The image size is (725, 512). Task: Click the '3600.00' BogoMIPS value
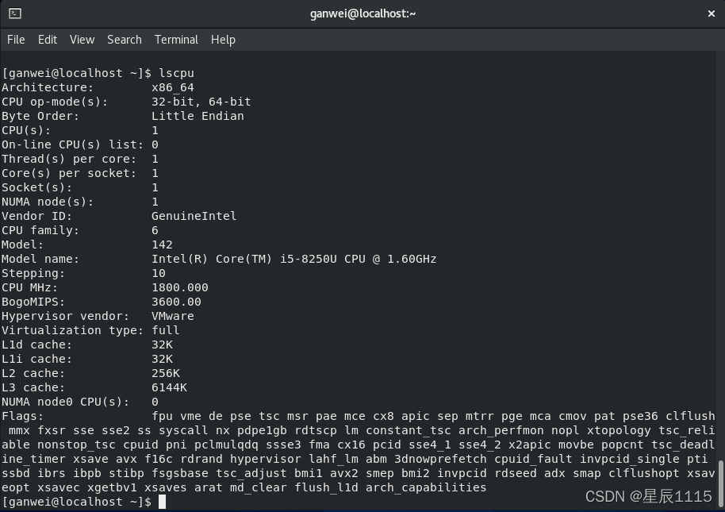pos(176,302)
